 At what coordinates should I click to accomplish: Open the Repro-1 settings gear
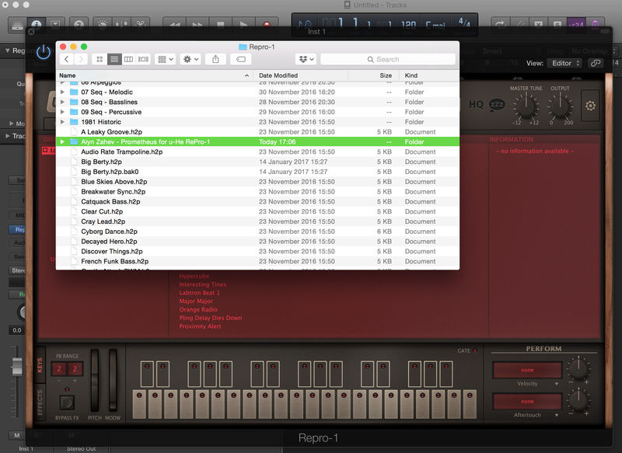(x=590, y=106)
